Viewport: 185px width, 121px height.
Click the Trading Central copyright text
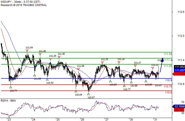point(24,5)
